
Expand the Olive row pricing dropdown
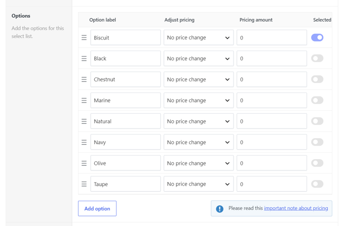point(199,163)
